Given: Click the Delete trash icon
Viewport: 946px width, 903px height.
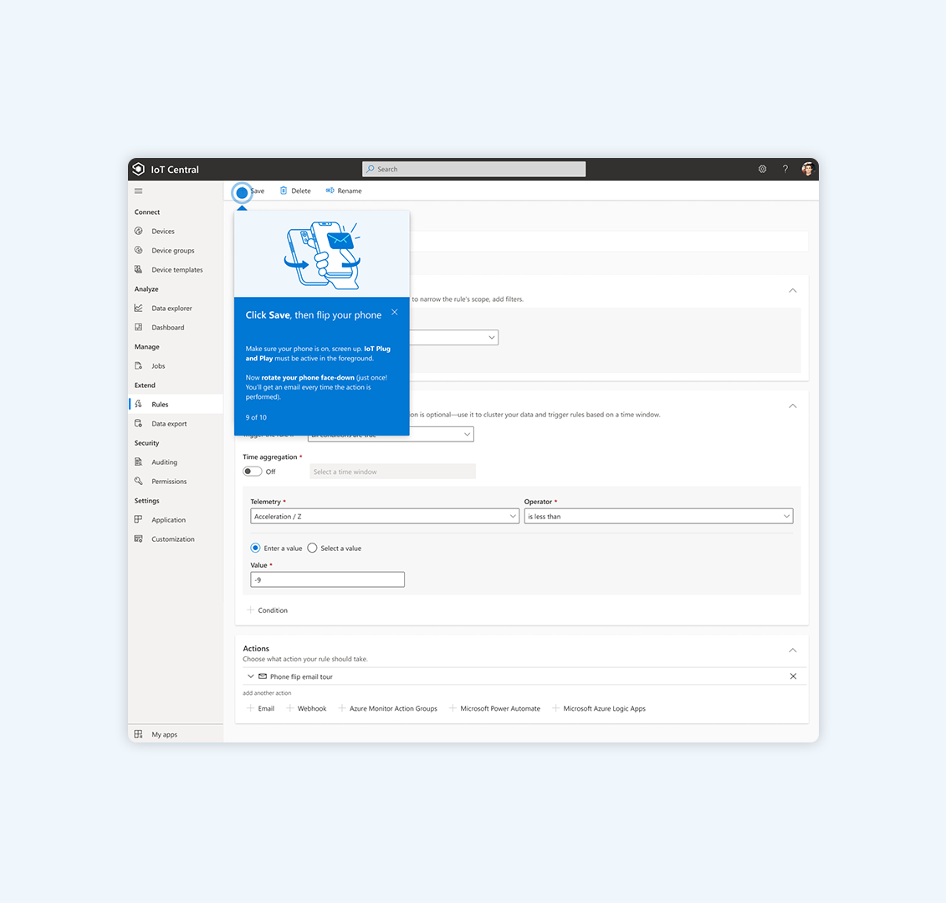Looking at the screenshot, I should click(284, 191).
